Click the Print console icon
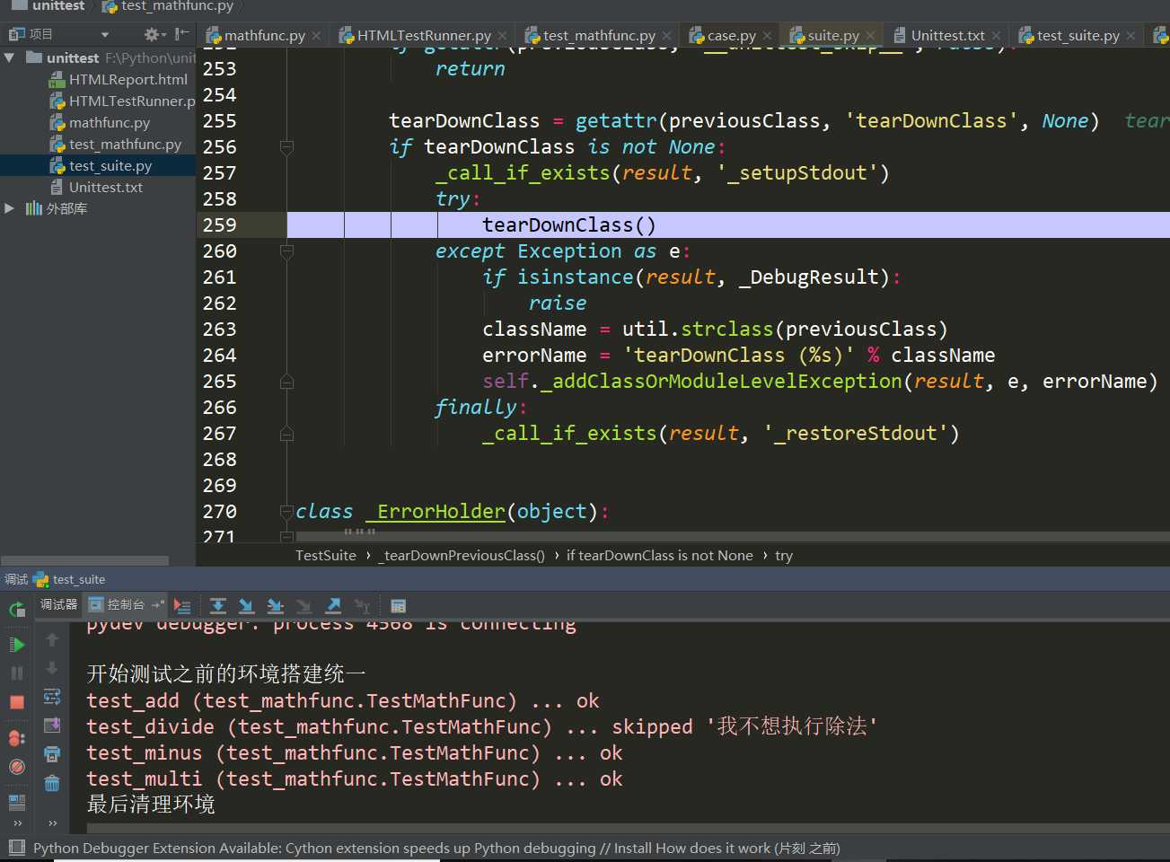 [x=52, y=754]
